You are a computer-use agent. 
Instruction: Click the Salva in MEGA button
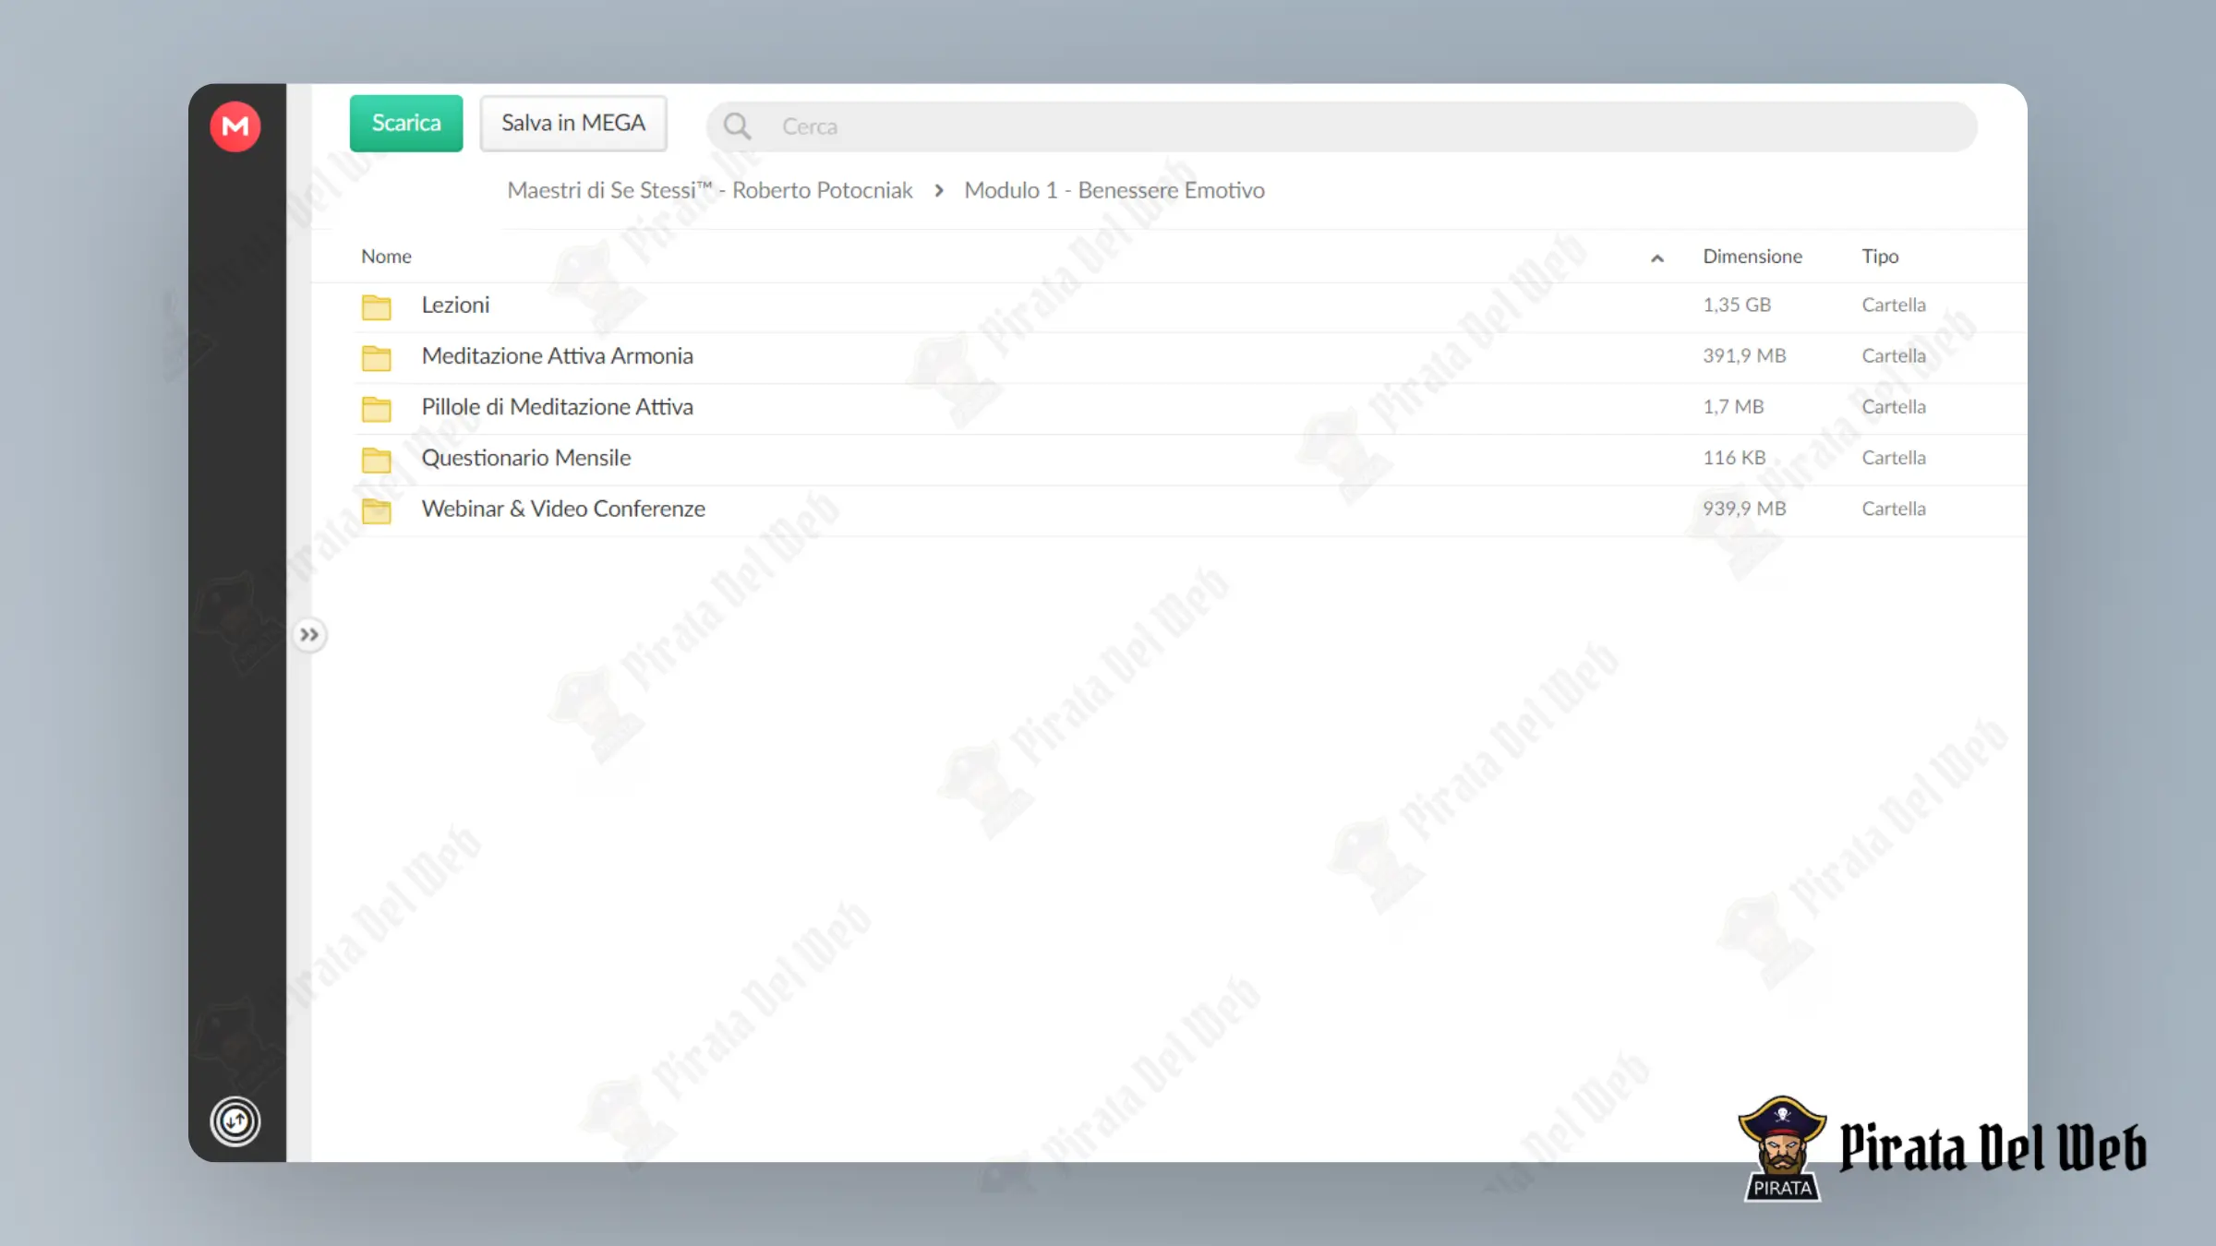pyautogui.click(x=573, y=123)
